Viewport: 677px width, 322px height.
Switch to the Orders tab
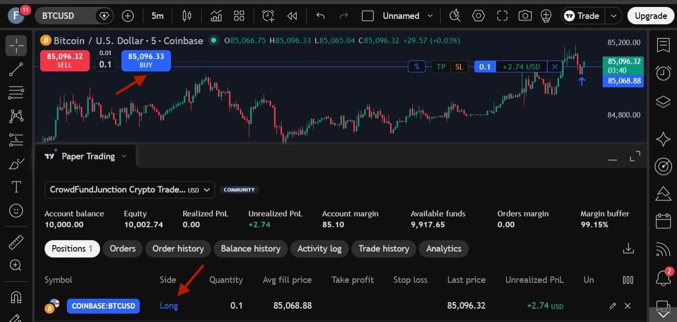[x=122, y=249]
